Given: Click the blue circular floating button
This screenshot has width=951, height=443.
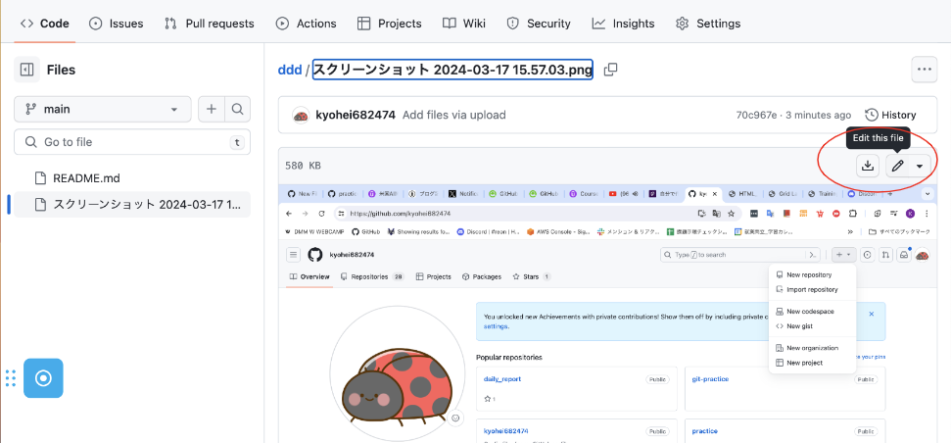Looking at the screenshot, I should click(x=43, y=378).
